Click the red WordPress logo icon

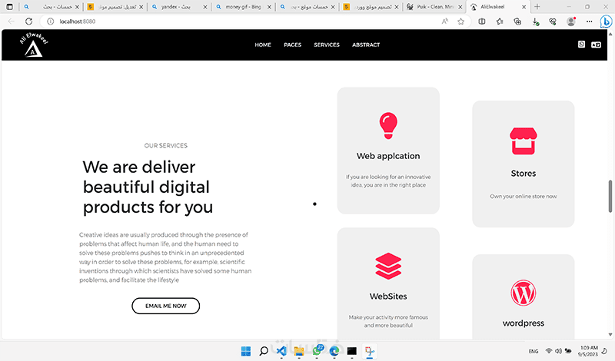(x=524, y=293)
